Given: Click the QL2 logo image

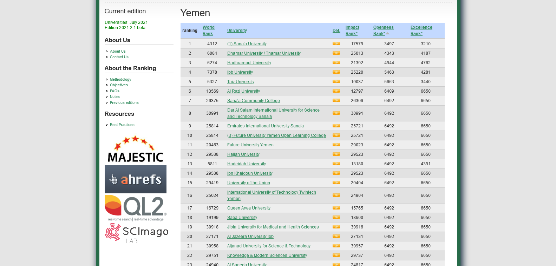Looking at the screenshot, I should 135,208.
